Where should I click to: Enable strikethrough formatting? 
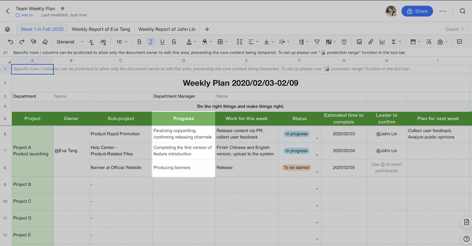(x=174, y=42)
